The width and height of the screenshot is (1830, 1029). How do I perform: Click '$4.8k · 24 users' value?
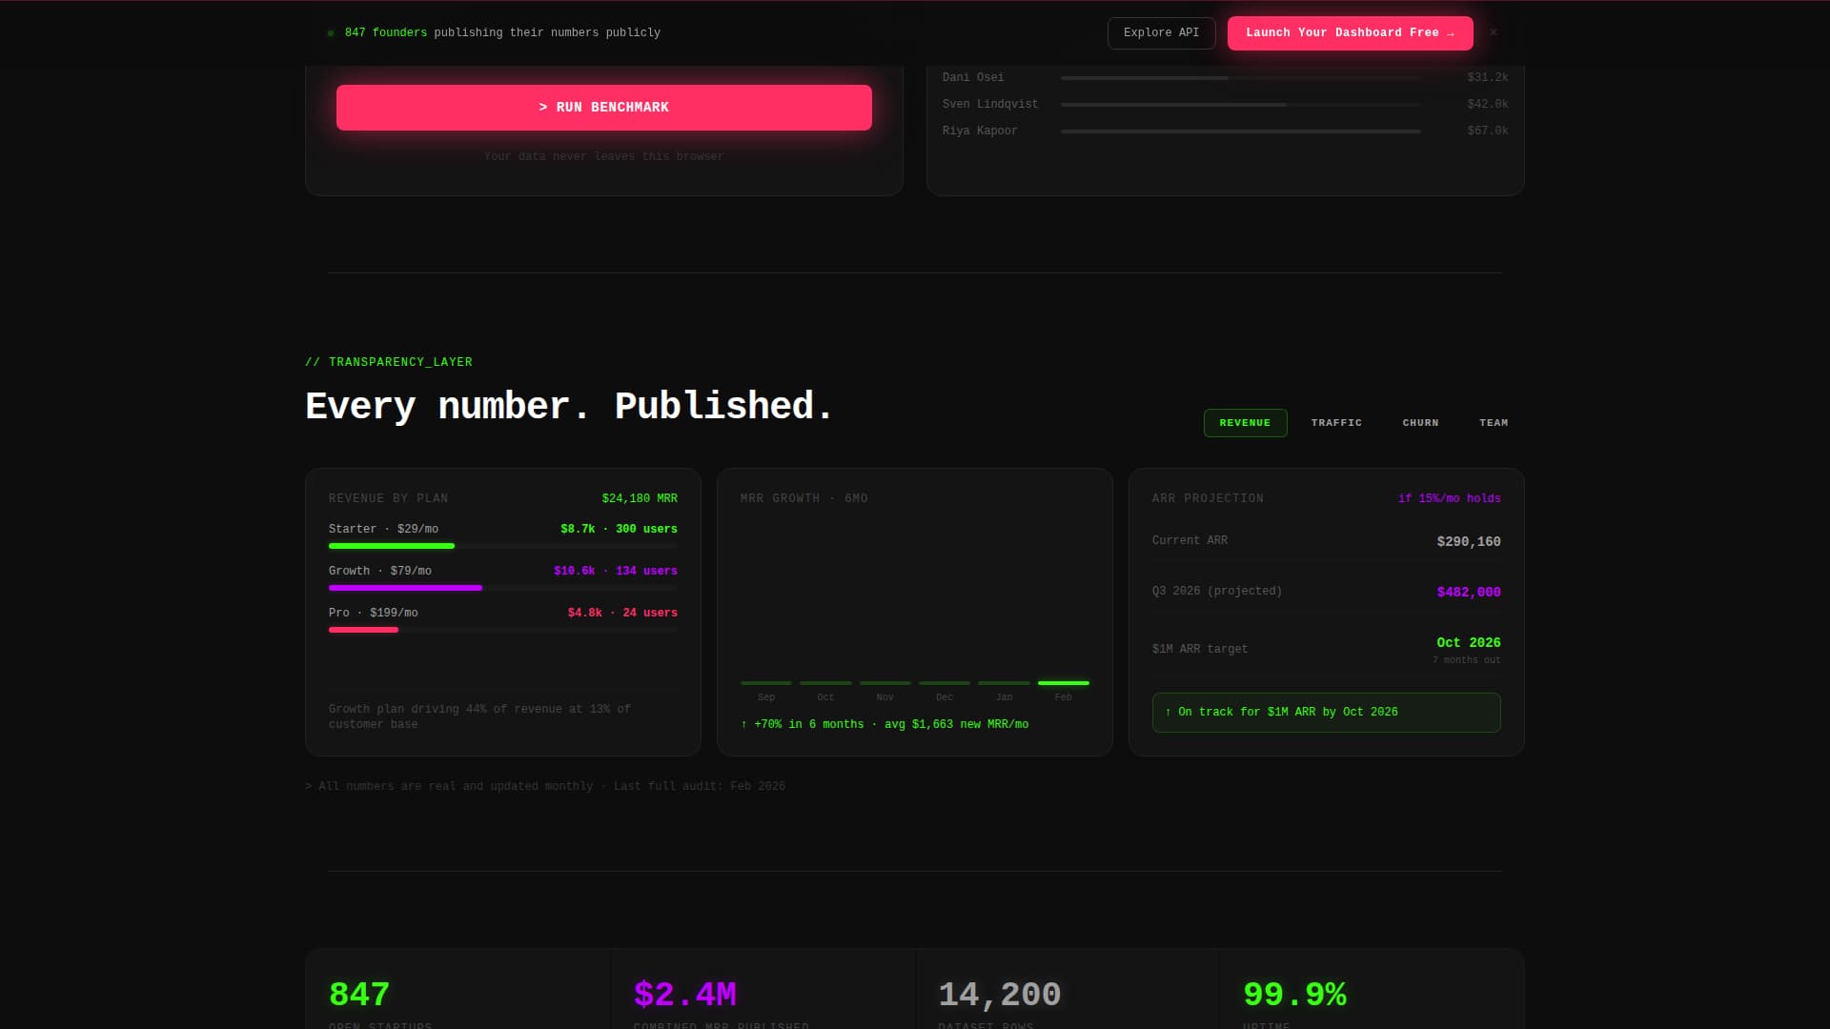[622, 613]
